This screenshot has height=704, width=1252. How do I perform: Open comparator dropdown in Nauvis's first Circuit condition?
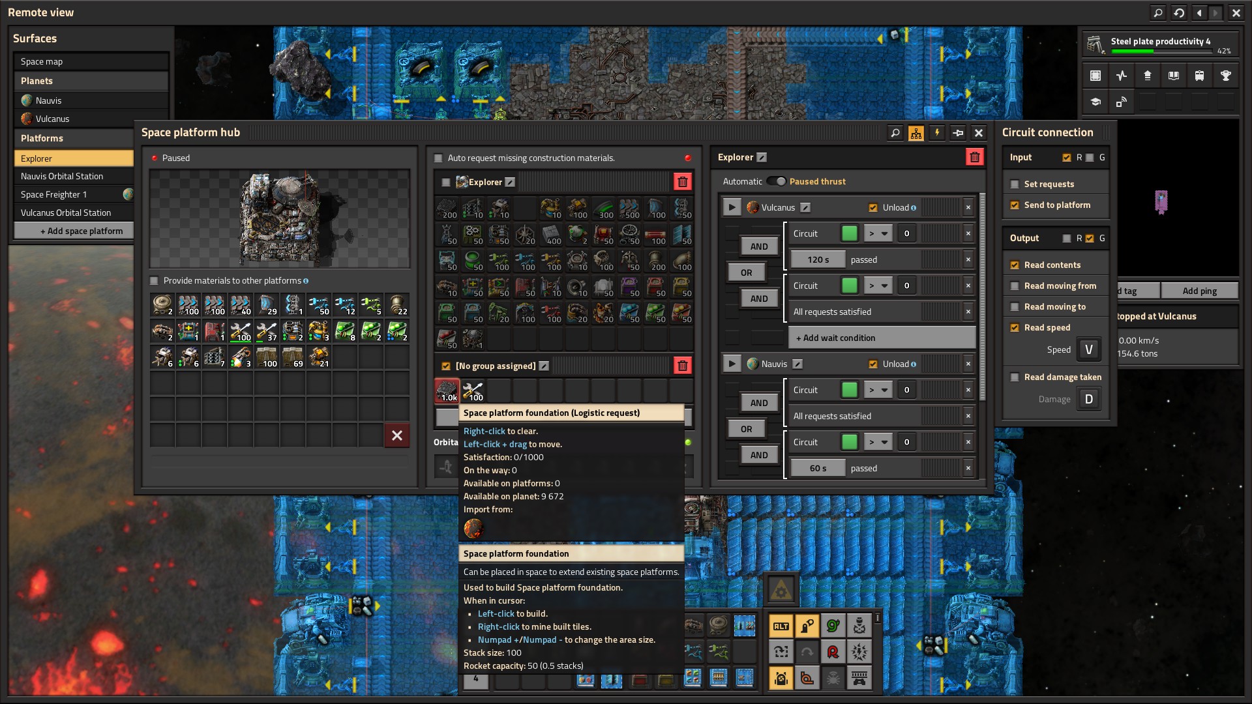click(878, 390)
